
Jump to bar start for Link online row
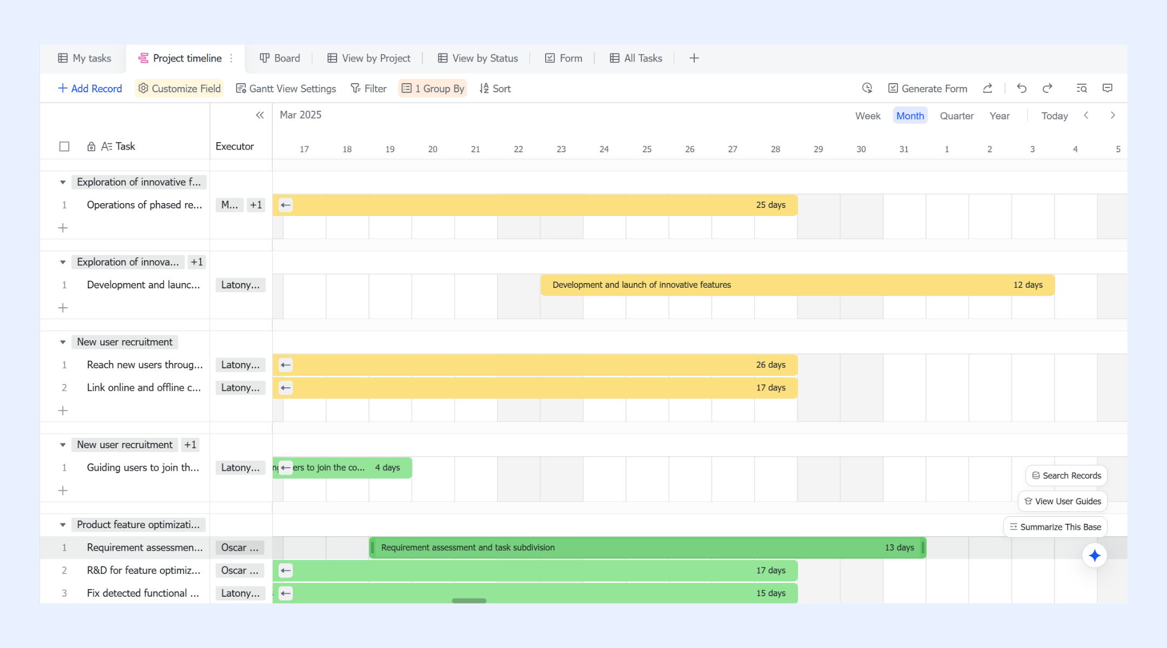(286, 388)
